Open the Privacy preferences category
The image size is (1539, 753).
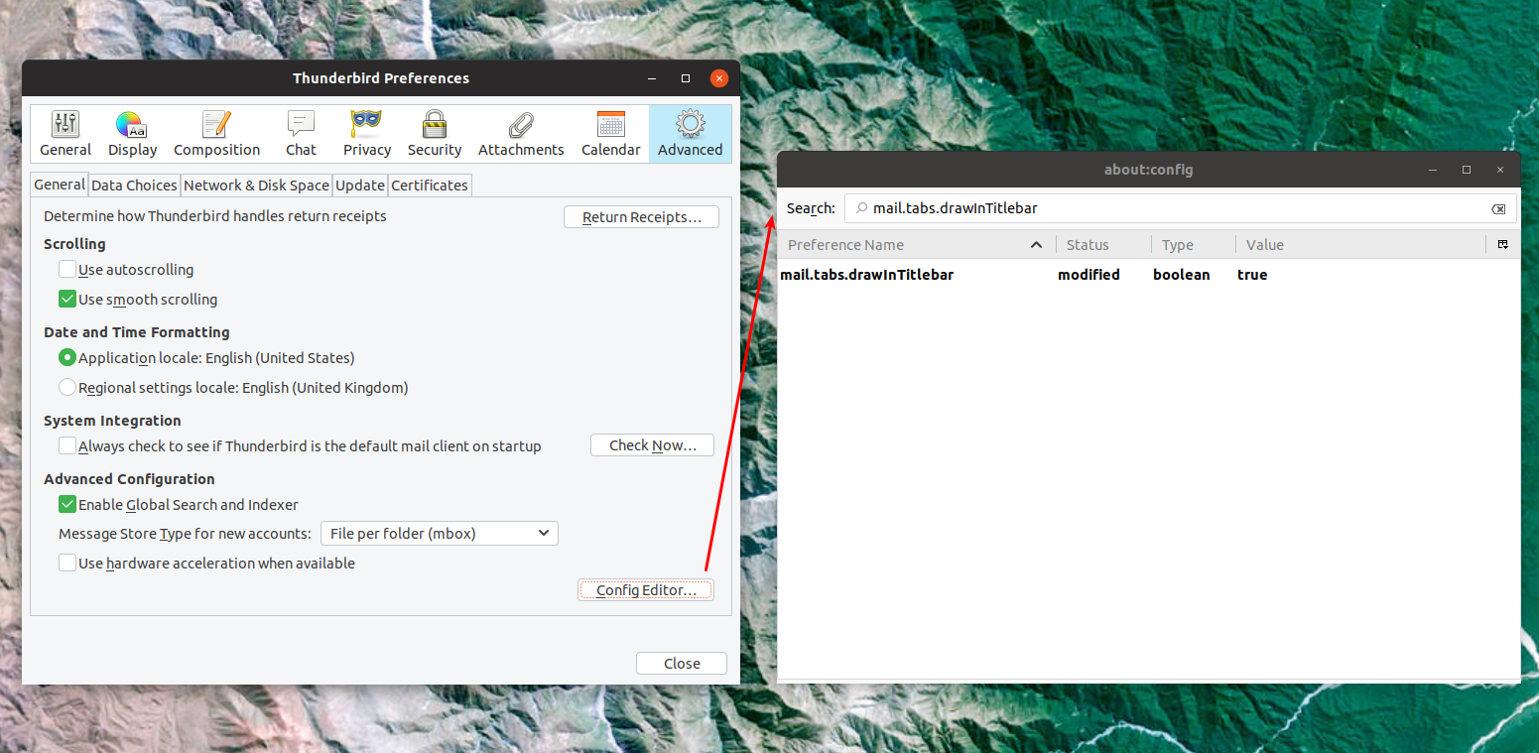[x=366, y=134]
